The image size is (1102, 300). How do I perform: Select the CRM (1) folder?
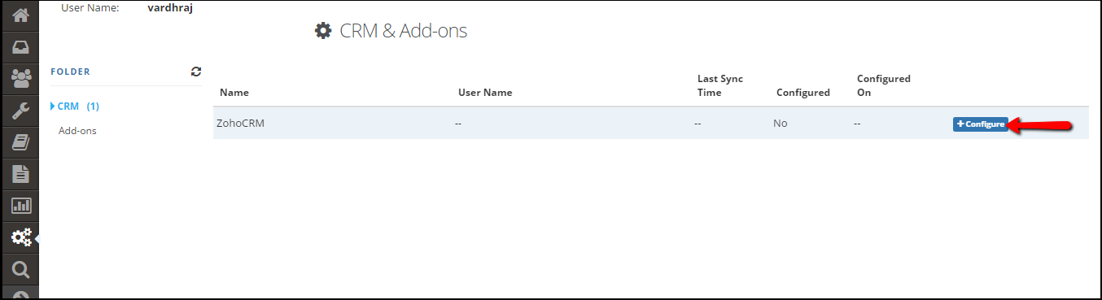pyautogui.click(x=78, y=107)
